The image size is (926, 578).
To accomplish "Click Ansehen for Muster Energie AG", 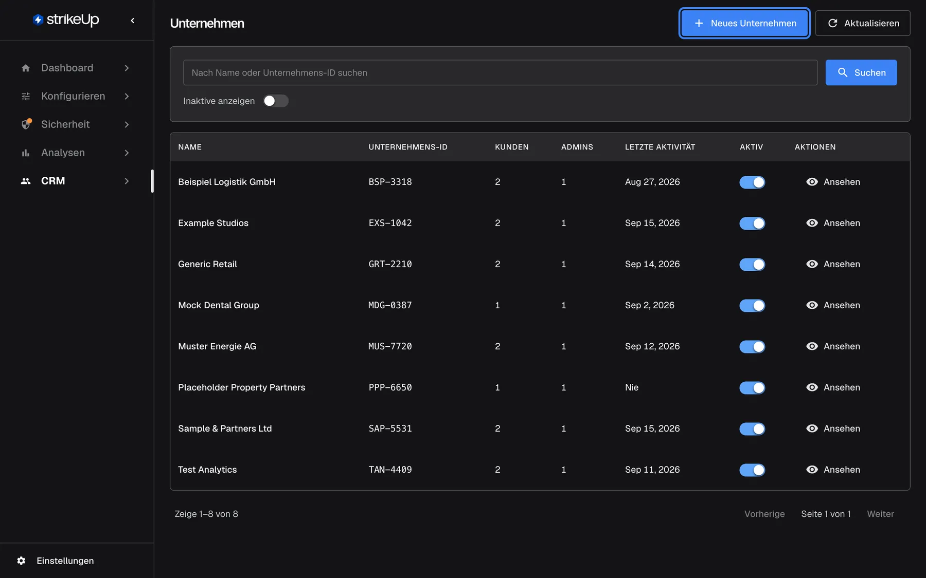I will pyautogui.click(x=833, y=346).
